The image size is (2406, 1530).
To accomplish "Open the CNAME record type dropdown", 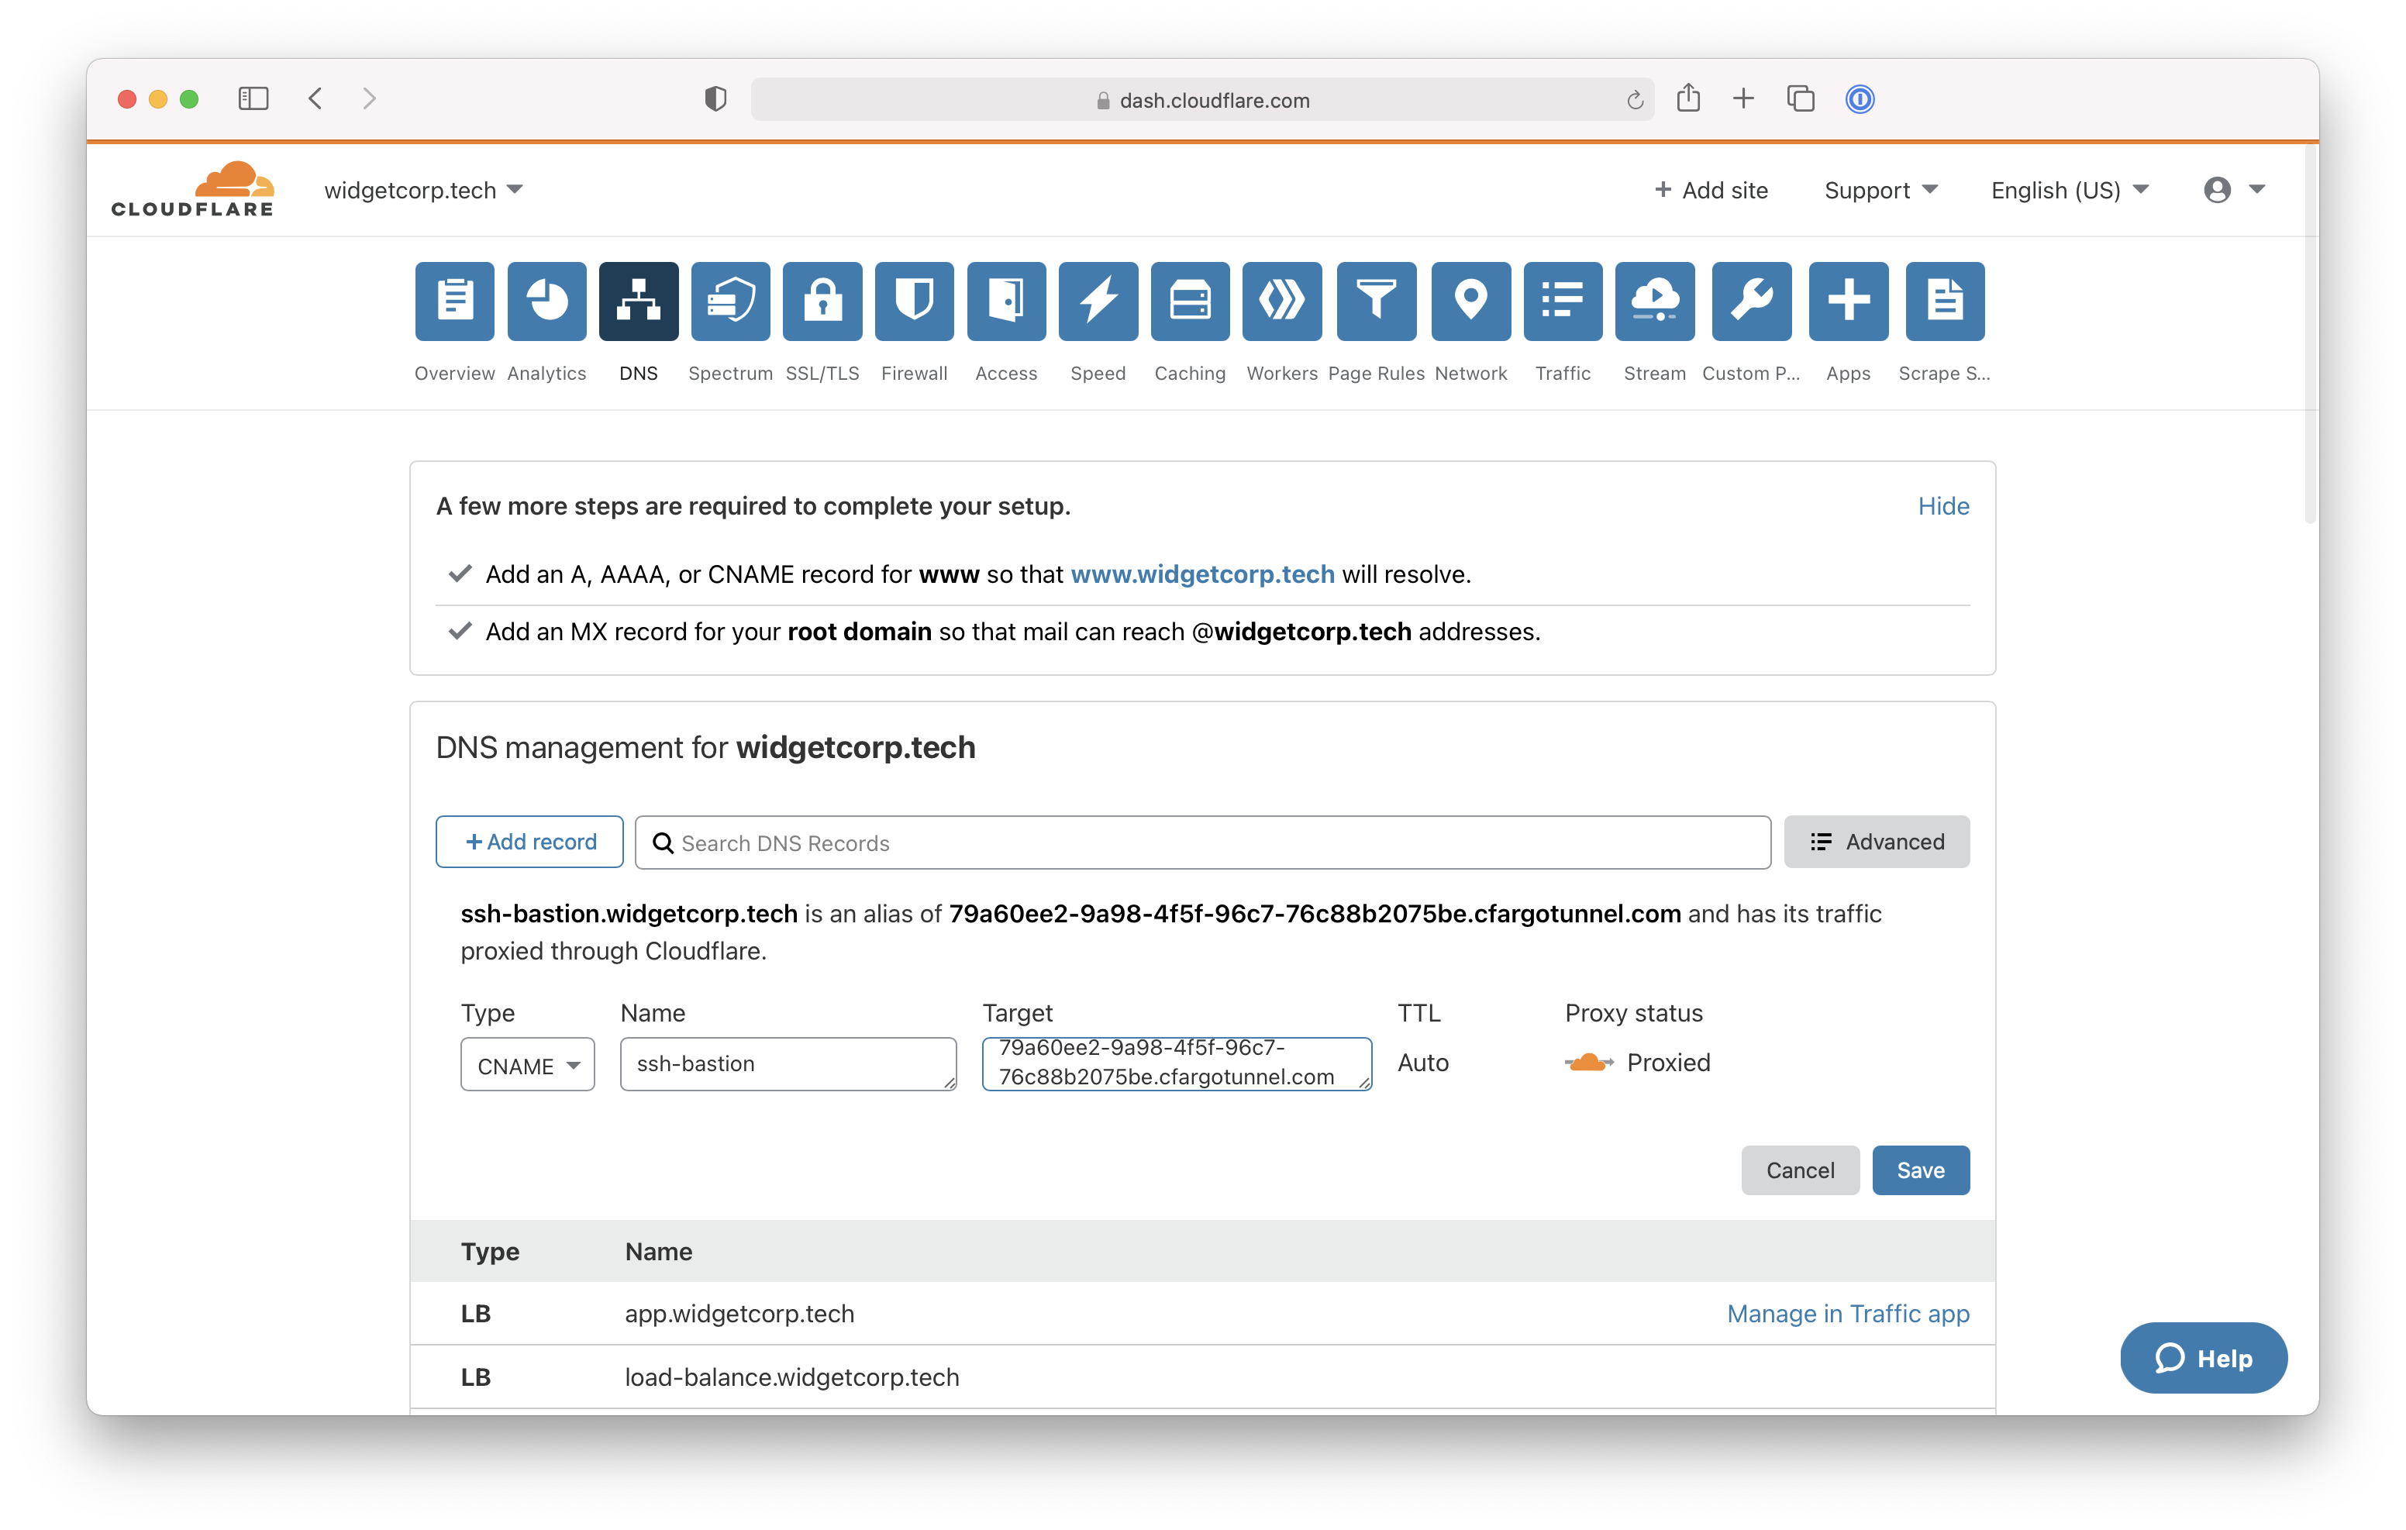I will pyautogui.click(x=528, y=1064).
